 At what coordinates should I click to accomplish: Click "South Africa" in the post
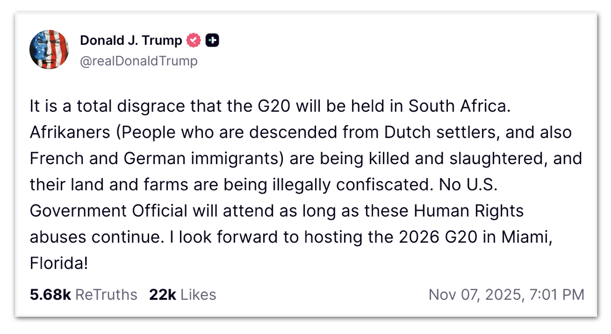click(458, 107)
